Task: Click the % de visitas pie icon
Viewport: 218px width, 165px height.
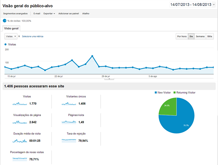Action: (x=4, y=21)
